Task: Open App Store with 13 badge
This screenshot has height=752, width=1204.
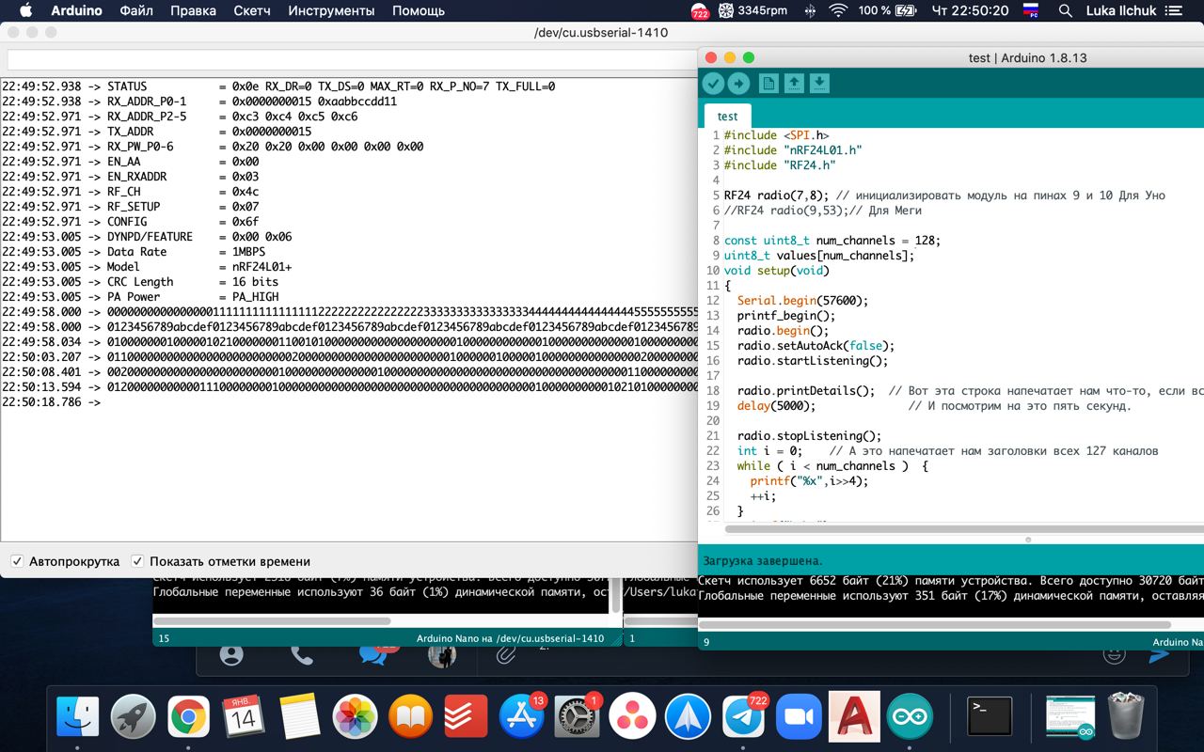Action: pyautogui.click(x=521, y=716)
